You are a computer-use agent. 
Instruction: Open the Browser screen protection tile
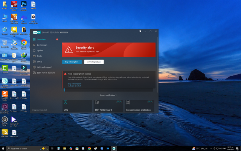(x=139, y=106)
